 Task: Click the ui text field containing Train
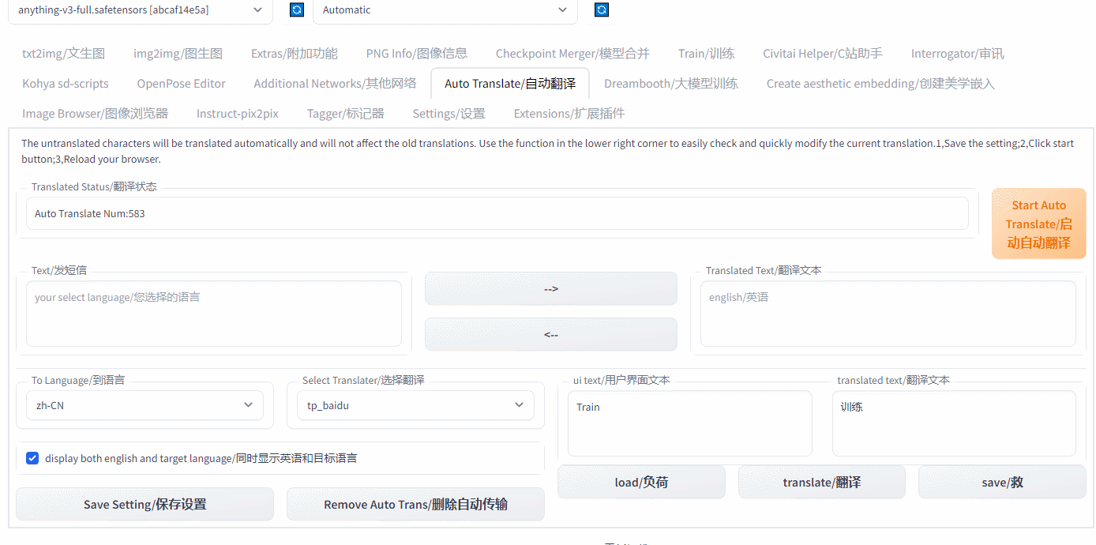689,423
